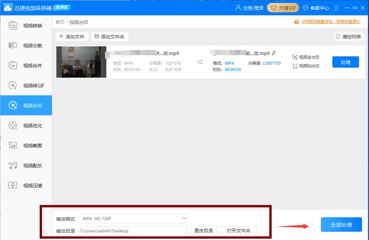Viewport: 369px width, 240px height.
Task: Close the application window
Action: click(363, 8)
